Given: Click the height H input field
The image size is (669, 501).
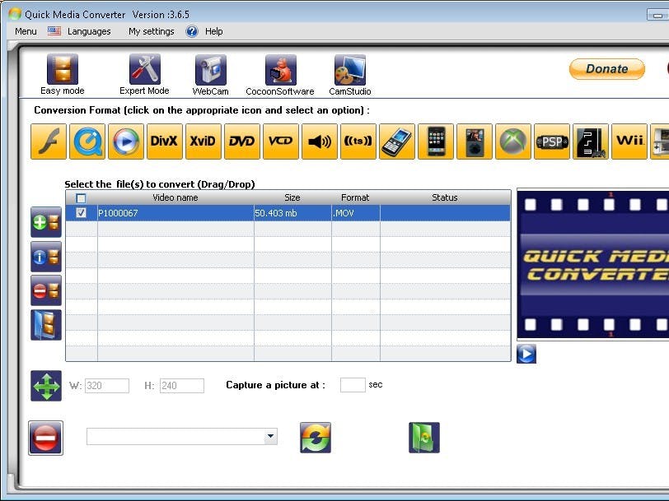Looking at the screenshot, I should 182,386.
